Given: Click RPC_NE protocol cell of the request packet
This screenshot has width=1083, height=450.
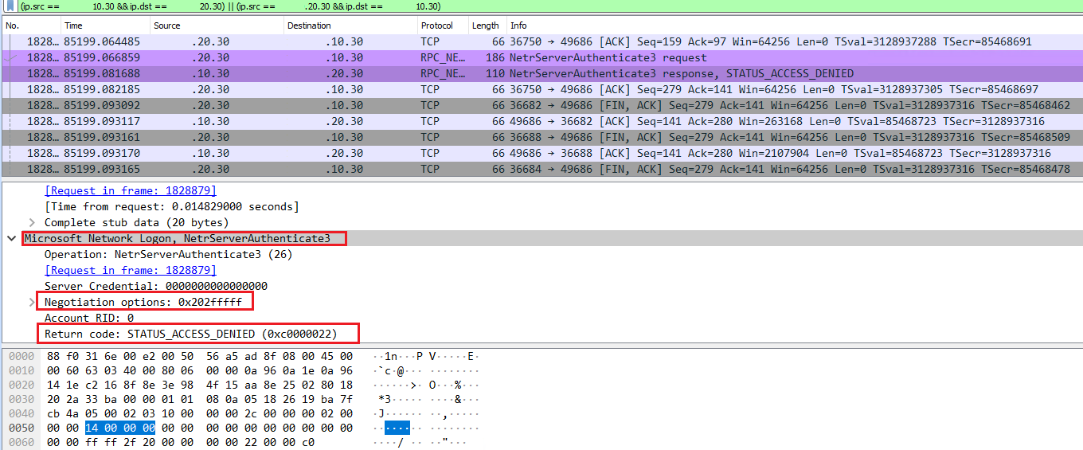Looking at the screenshot, I should pyautogui.click(x=443, y=57).
